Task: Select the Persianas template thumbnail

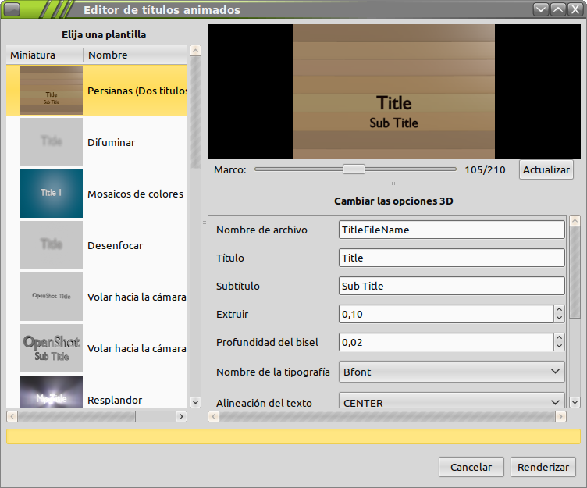Action: pos(52,91)
